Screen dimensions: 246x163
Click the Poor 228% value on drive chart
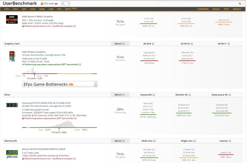[x=48, y=130]
